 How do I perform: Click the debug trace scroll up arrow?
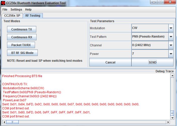pos(172,76)
